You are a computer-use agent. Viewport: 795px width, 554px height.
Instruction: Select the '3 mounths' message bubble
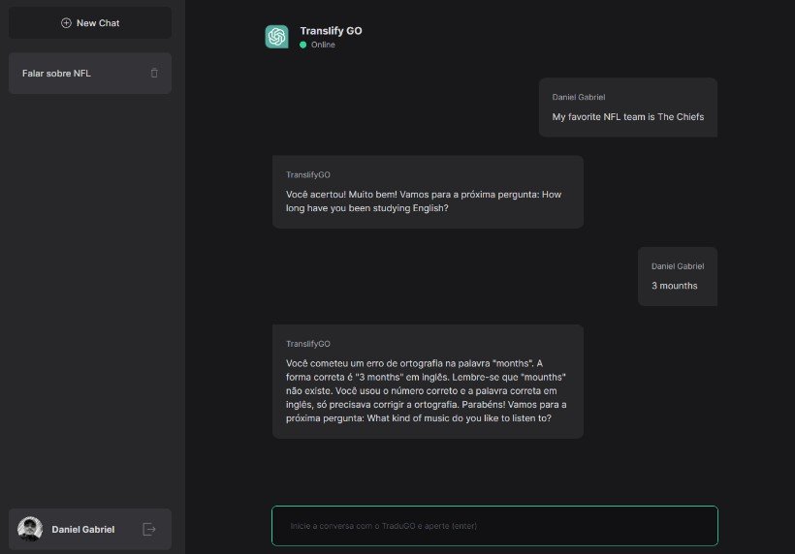pyautogui.click(x=675, y=286)
